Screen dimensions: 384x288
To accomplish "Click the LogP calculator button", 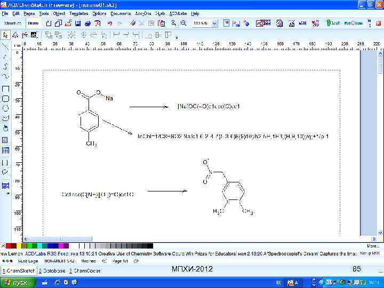I will (333, 23).
